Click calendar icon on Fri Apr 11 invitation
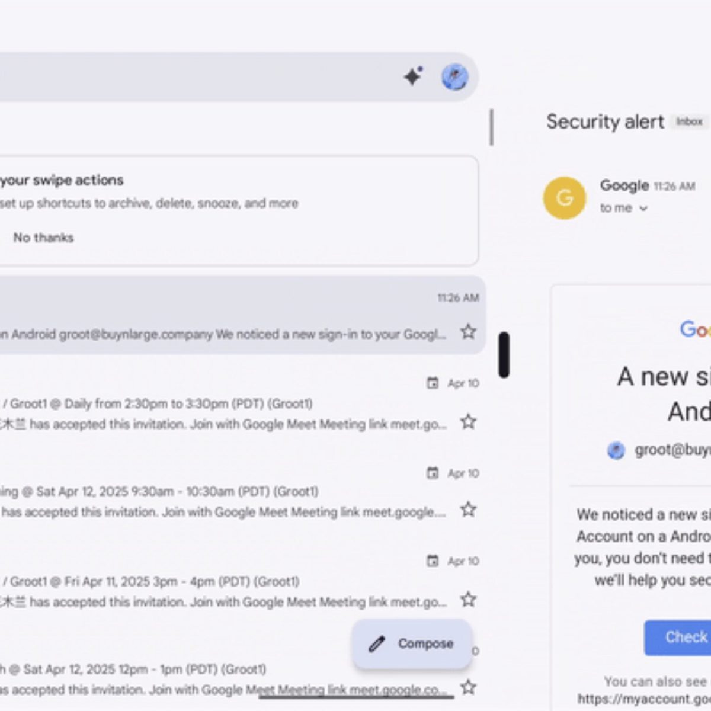Viewport: 711px width, 711px height. pos(433,561)
